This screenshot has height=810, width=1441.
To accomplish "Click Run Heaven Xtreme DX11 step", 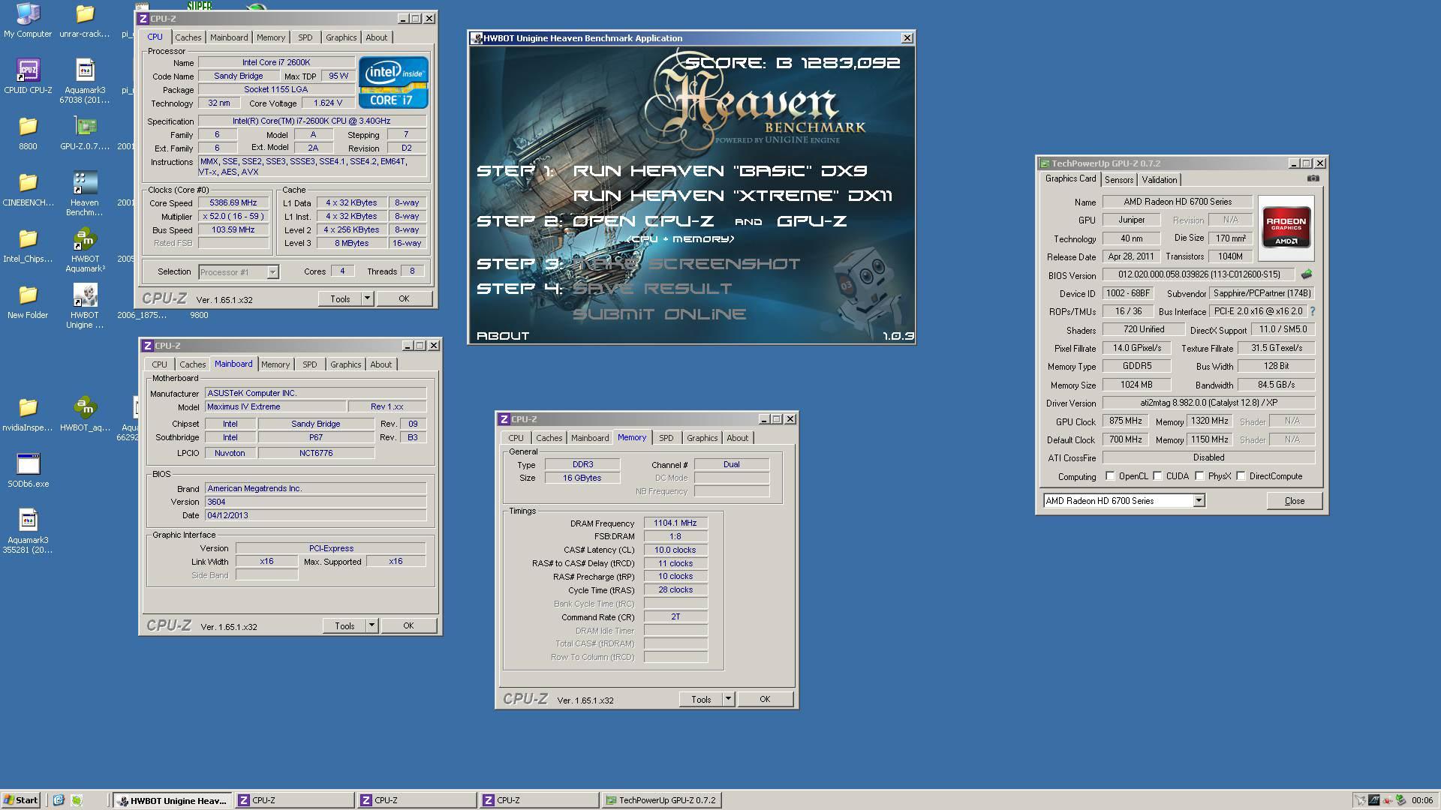I will (733, 196).
